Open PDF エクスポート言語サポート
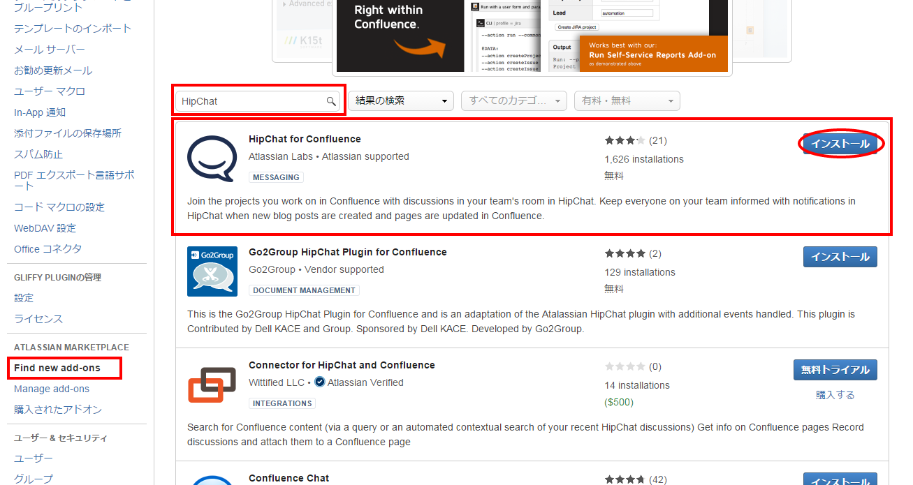Screen dimensions: 913x485 74,180
